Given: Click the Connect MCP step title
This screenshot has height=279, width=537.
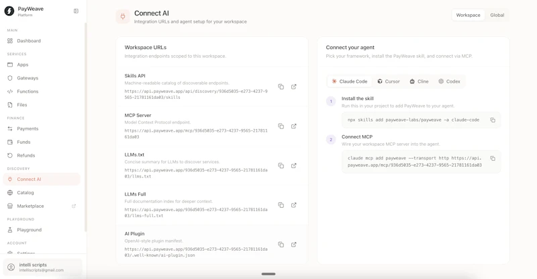Looking at the screenshot, I should point(357,136).
